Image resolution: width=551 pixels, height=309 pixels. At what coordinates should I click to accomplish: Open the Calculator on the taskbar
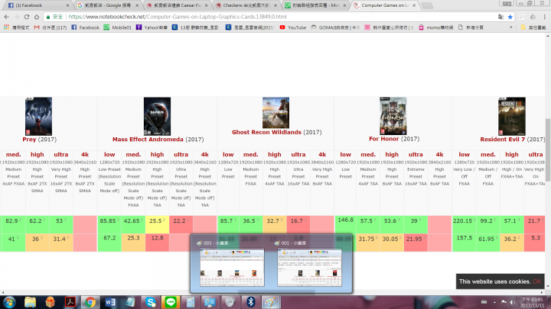pyautogui.click(x=191, y=302)
